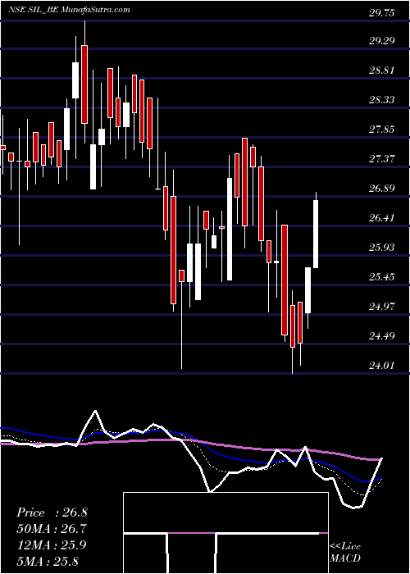Click the 5MA : 25.8 readout
The height and width of the screenshot is (574, 410).
[x=48, y=561]
